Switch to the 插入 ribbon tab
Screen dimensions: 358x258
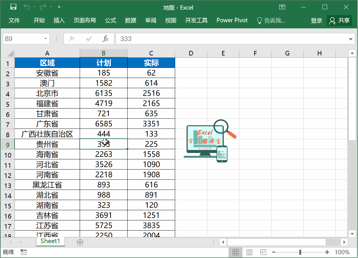point(59,21)
